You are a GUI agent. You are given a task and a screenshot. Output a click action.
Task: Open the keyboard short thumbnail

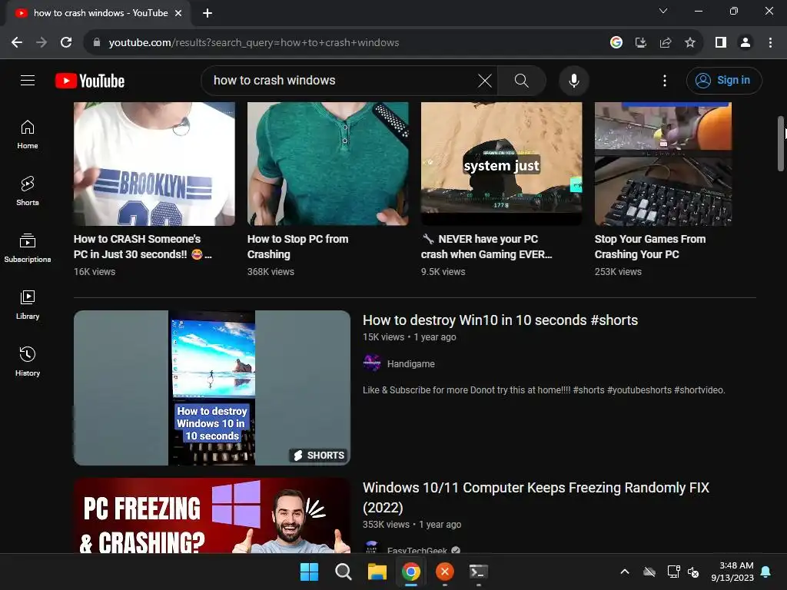(663, 164)
